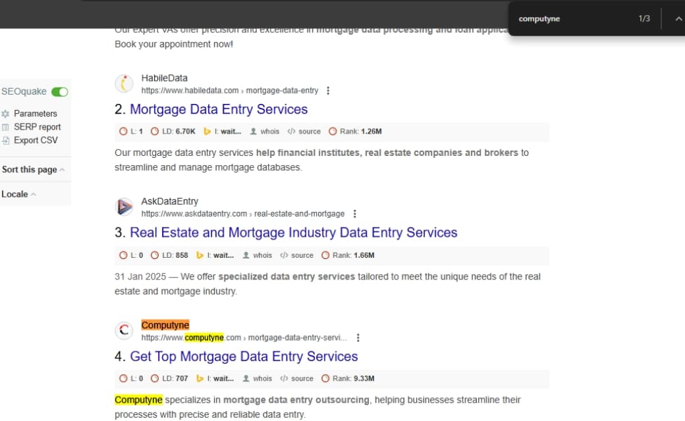Toggle the SEOquake switch off
This screenshot has width=685, height=421.
click(x=59, y=91)
